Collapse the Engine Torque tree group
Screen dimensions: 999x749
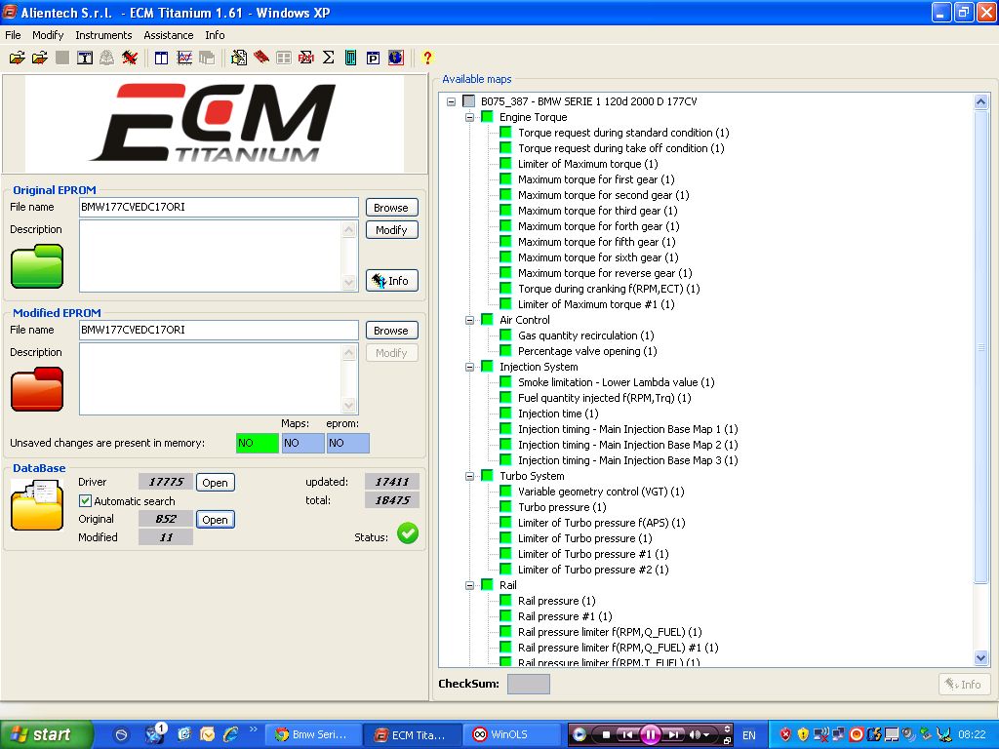(469, 117)
